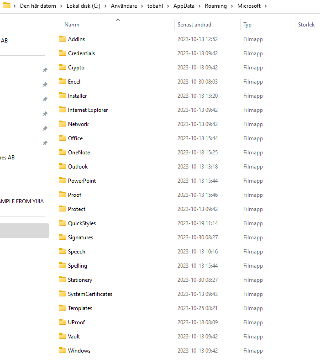Expand chevron after AppData breadcrumb
This screenshot has width=320, height=364.
coord(199,6)
